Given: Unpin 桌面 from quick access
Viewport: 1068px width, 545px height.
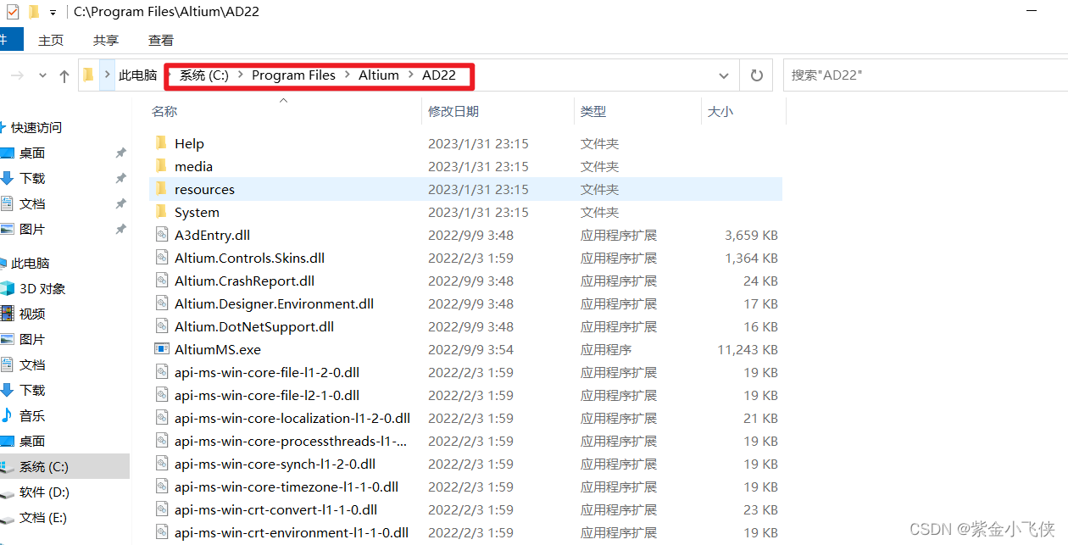Looking at the screenshot, I should tap(120, 153).
